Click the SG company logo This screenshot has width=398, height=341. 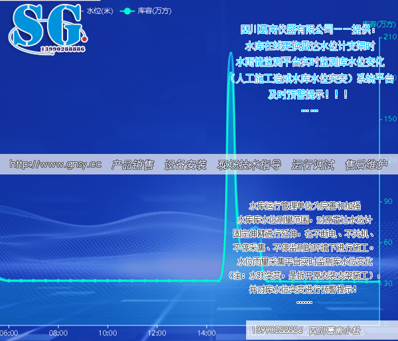pos(46,27)
